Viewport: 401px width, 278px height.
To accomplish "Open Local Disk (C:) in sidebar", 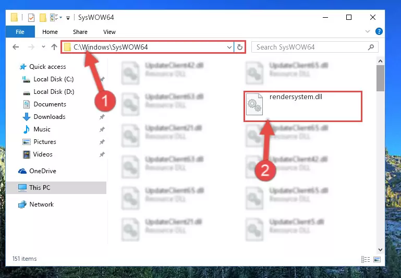I will coord(54,79).
